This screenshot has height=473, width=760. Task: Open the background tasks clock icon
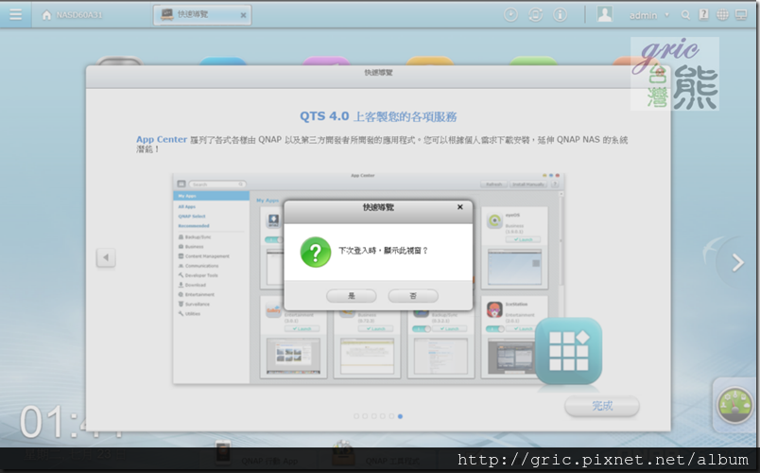[510, 14]
